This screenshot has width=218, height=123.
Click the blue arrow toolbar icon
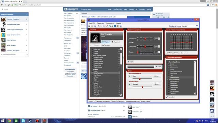click(95, 26)
